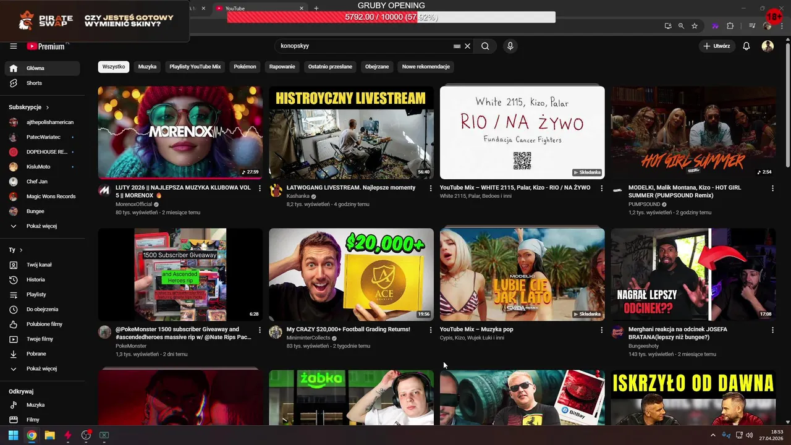Screen dimensions: 791x445
Task: Open the YouTube hamburger guide menu
Action: click(13, 46)
